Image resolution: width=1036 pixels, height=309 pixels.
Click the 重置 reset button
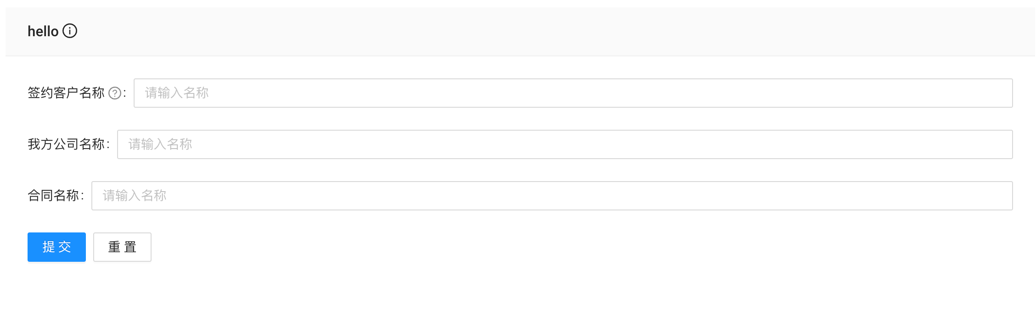[x=122, y=247]
